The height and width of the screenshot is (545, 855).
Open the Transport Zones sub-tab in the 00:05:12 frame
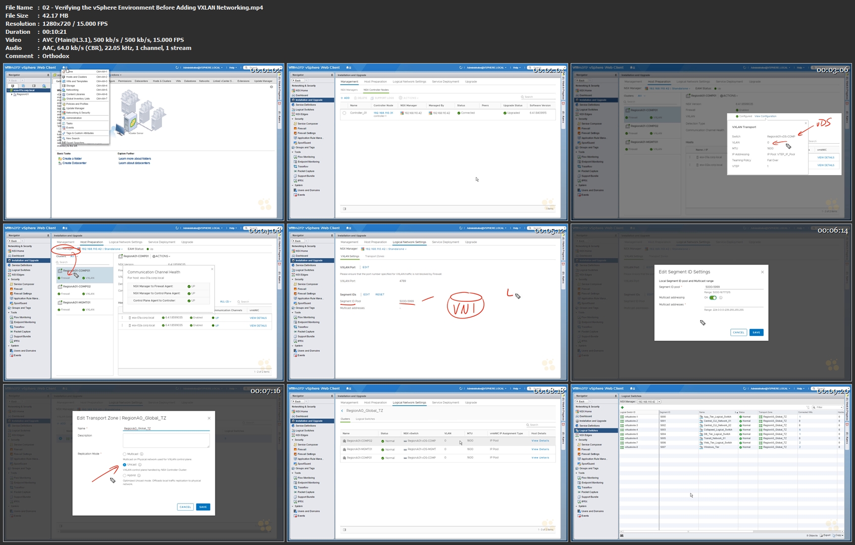[374, 256]
